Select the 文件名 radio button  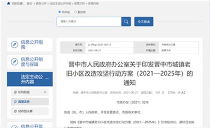(60, 12)
